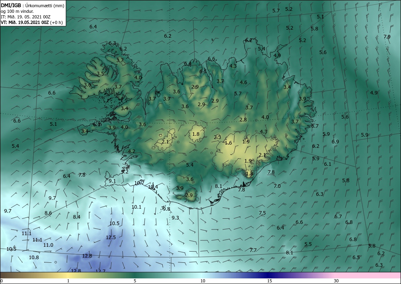The image size is (401, 284).
Task: Select the value 10.1 offshore
Action: (x=136, y=207)
